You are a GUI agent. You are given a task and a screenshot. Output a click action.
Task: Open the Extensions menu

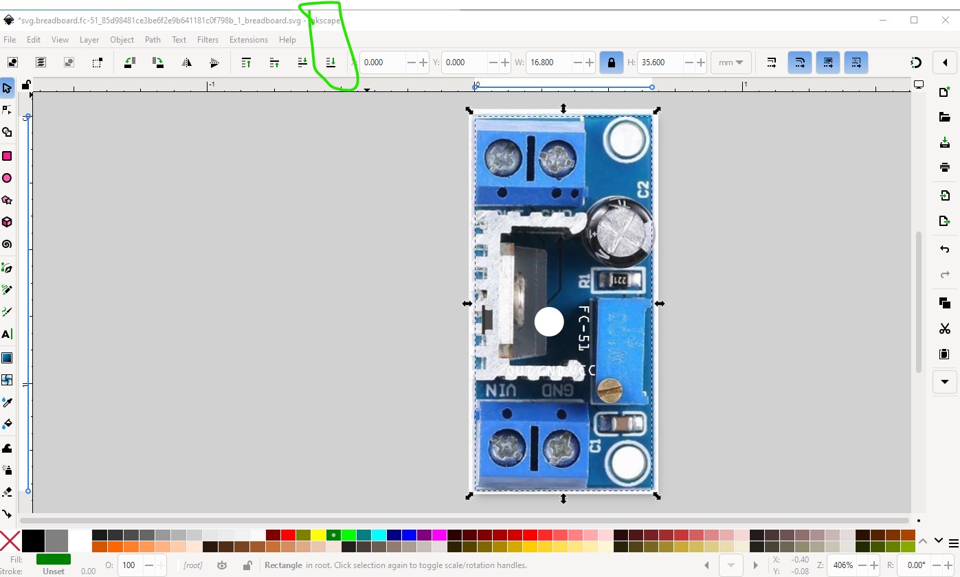point(248,40)
